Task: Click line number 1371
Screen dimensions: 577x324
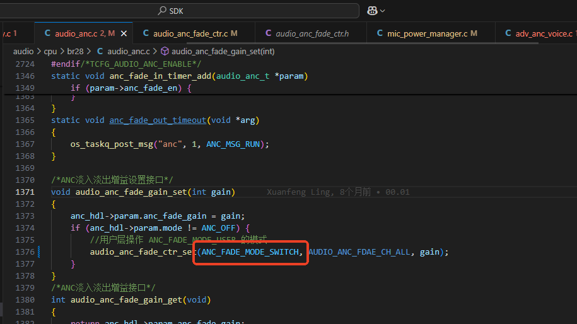Action: click(25, 192)
